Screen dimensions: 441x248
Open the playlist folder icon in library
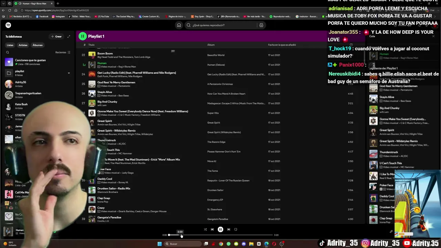pos(9,73)
